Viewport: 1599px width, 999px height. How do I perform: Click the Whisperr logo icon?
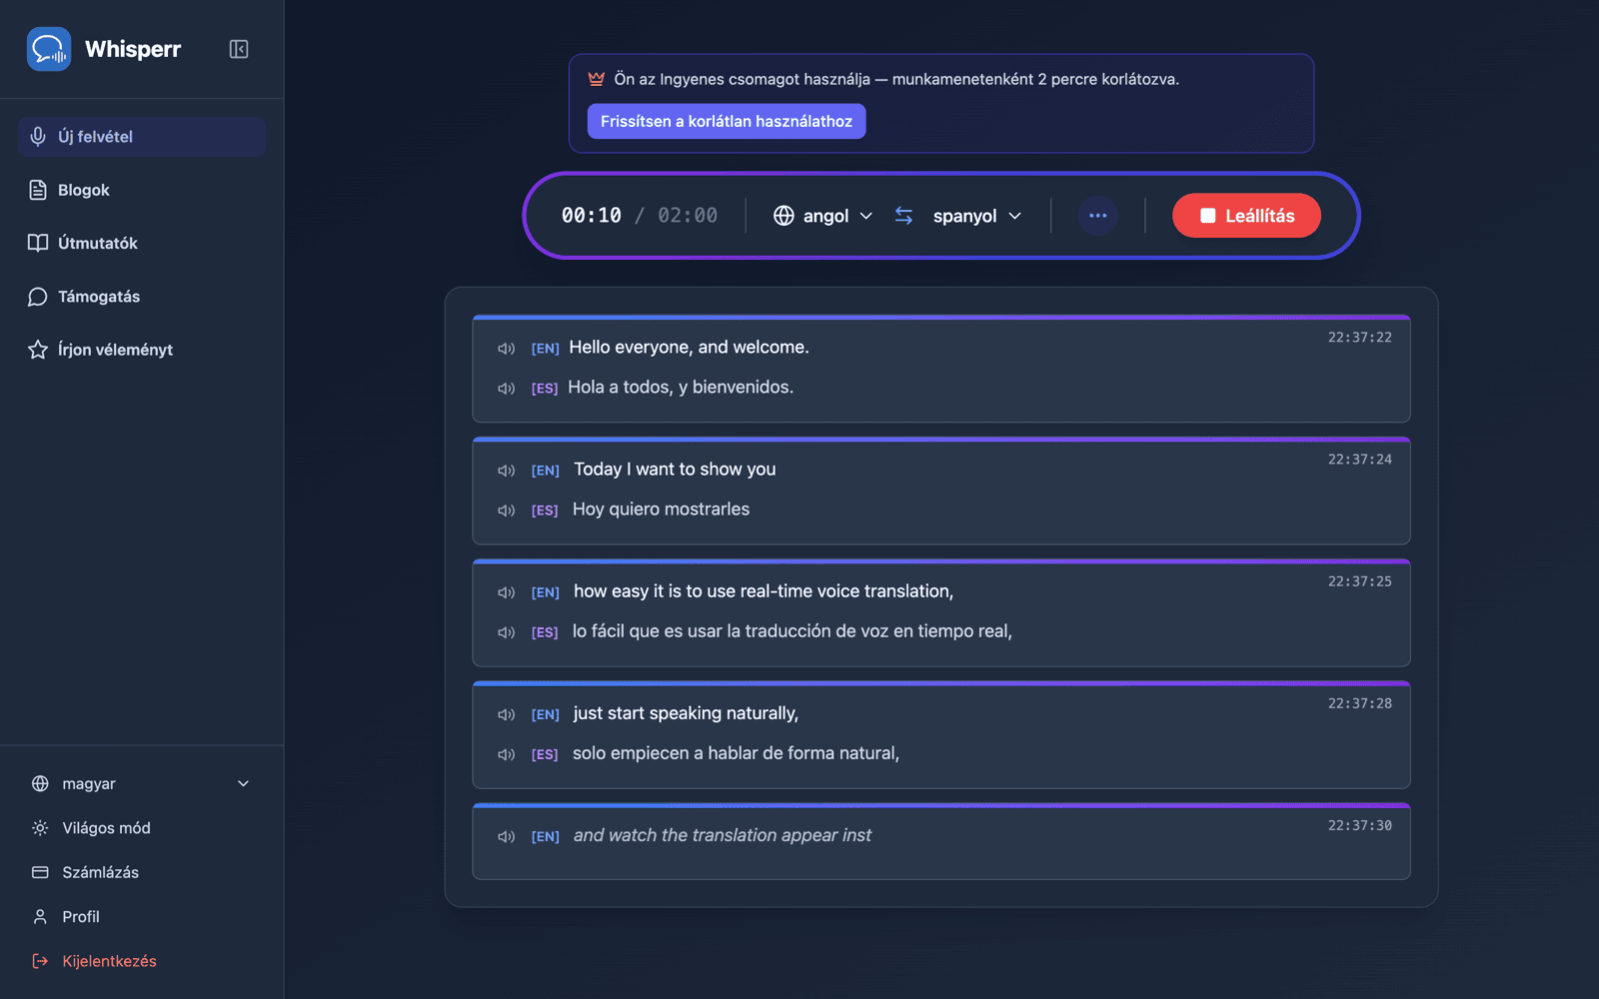tap(49, 49)
